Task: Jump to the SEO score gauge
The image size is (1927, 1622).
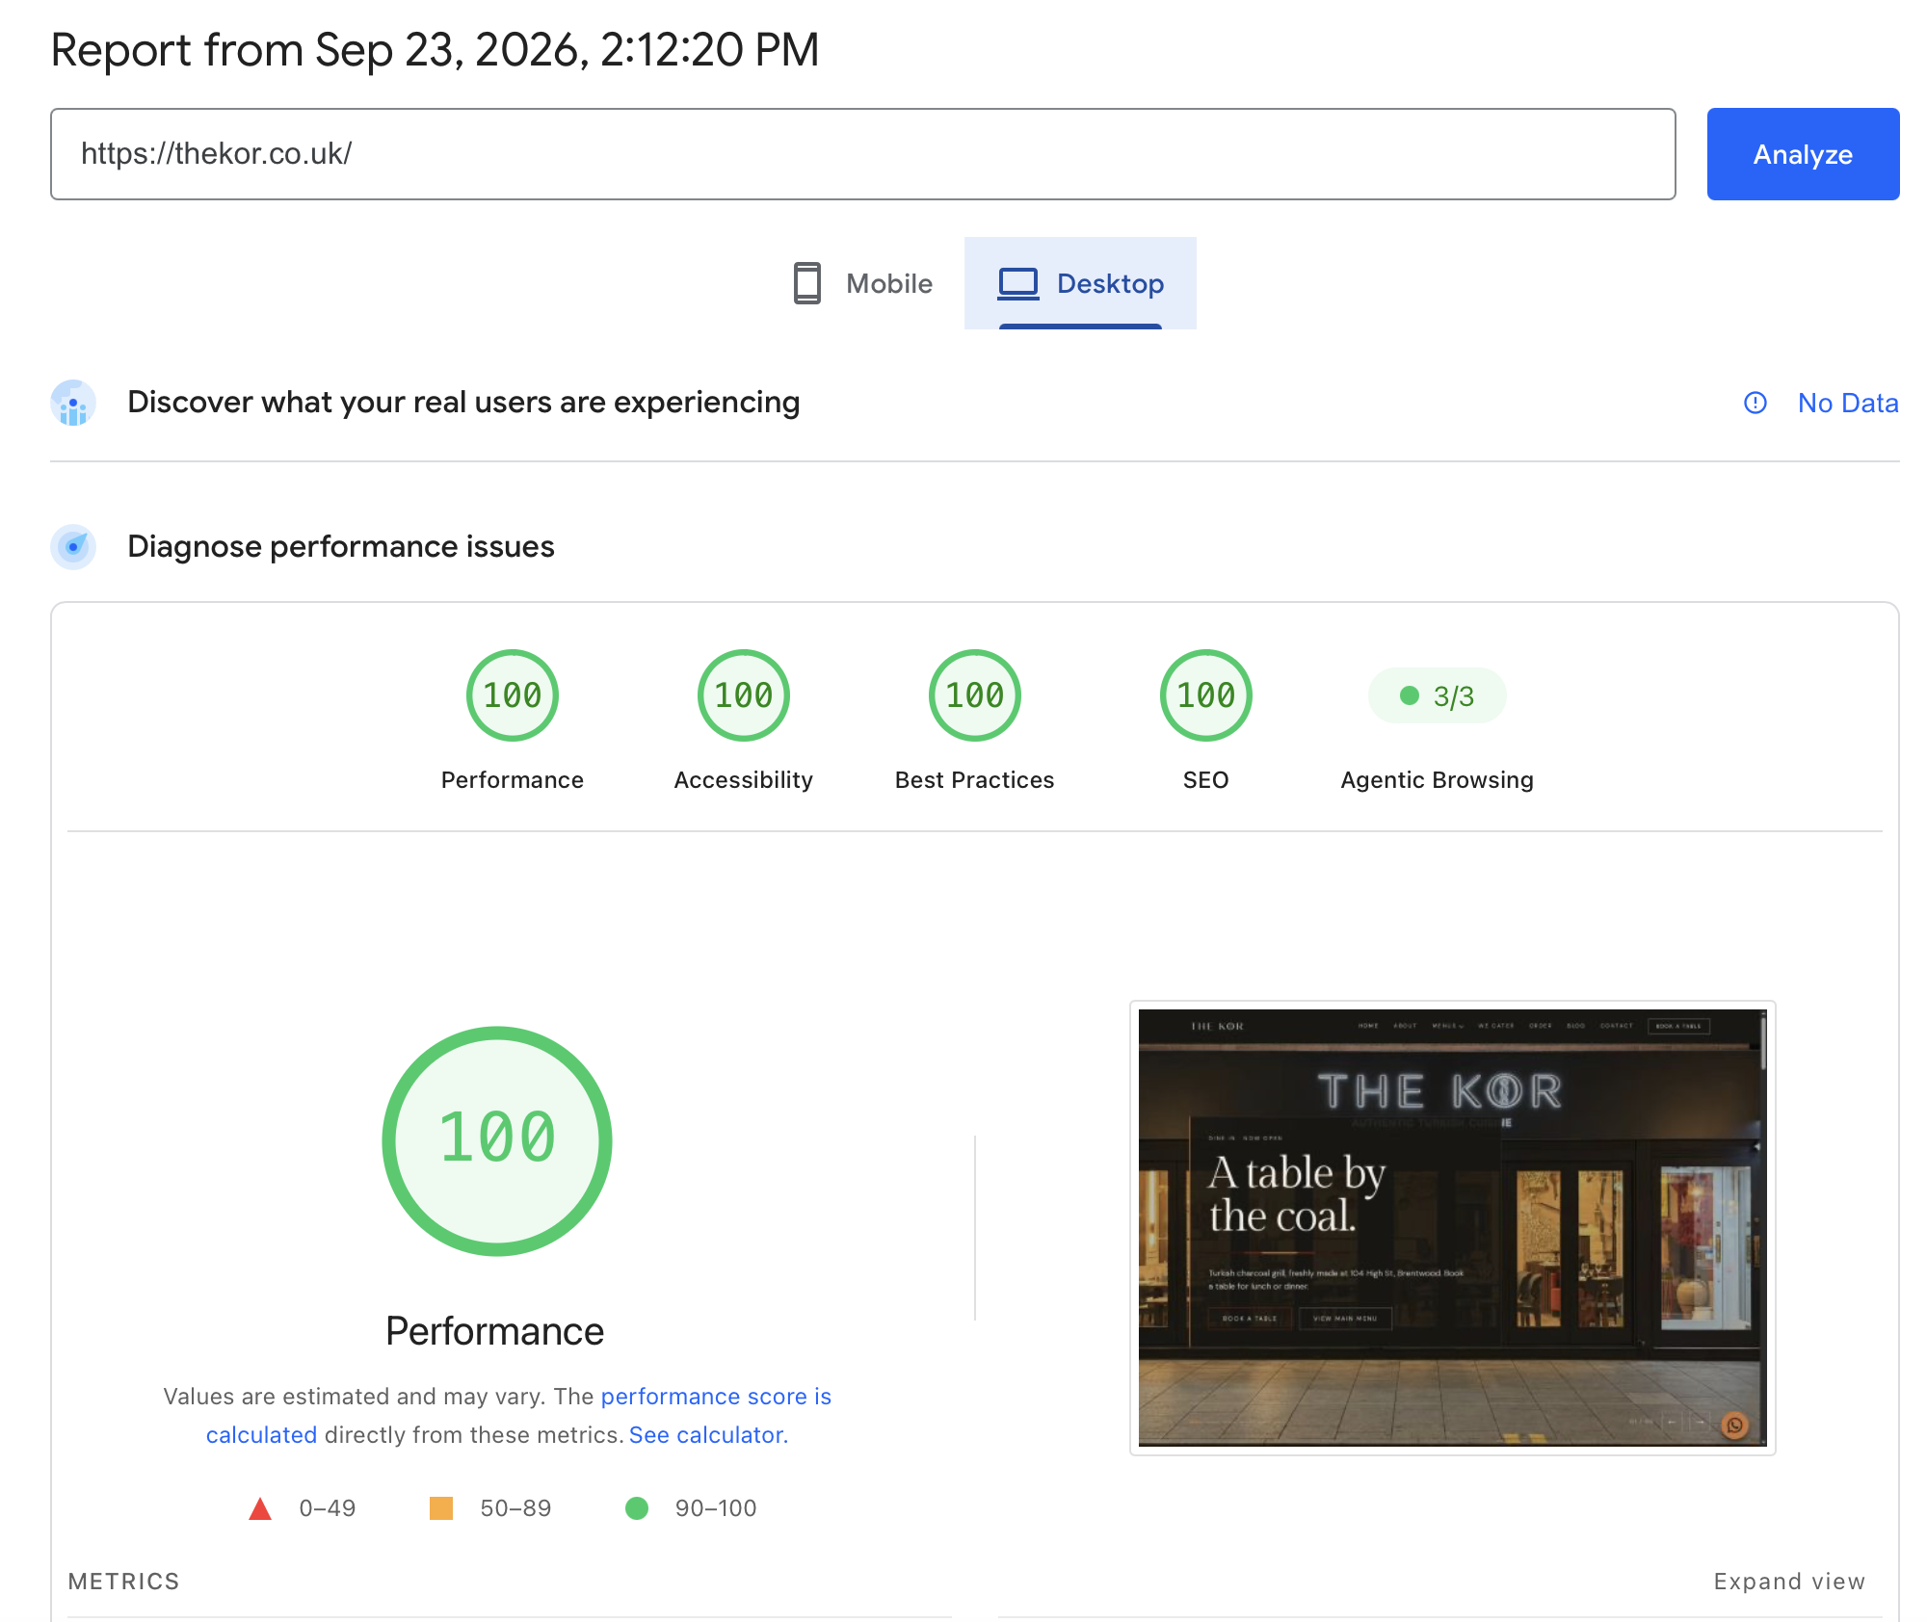Action: click(1206, 695)
